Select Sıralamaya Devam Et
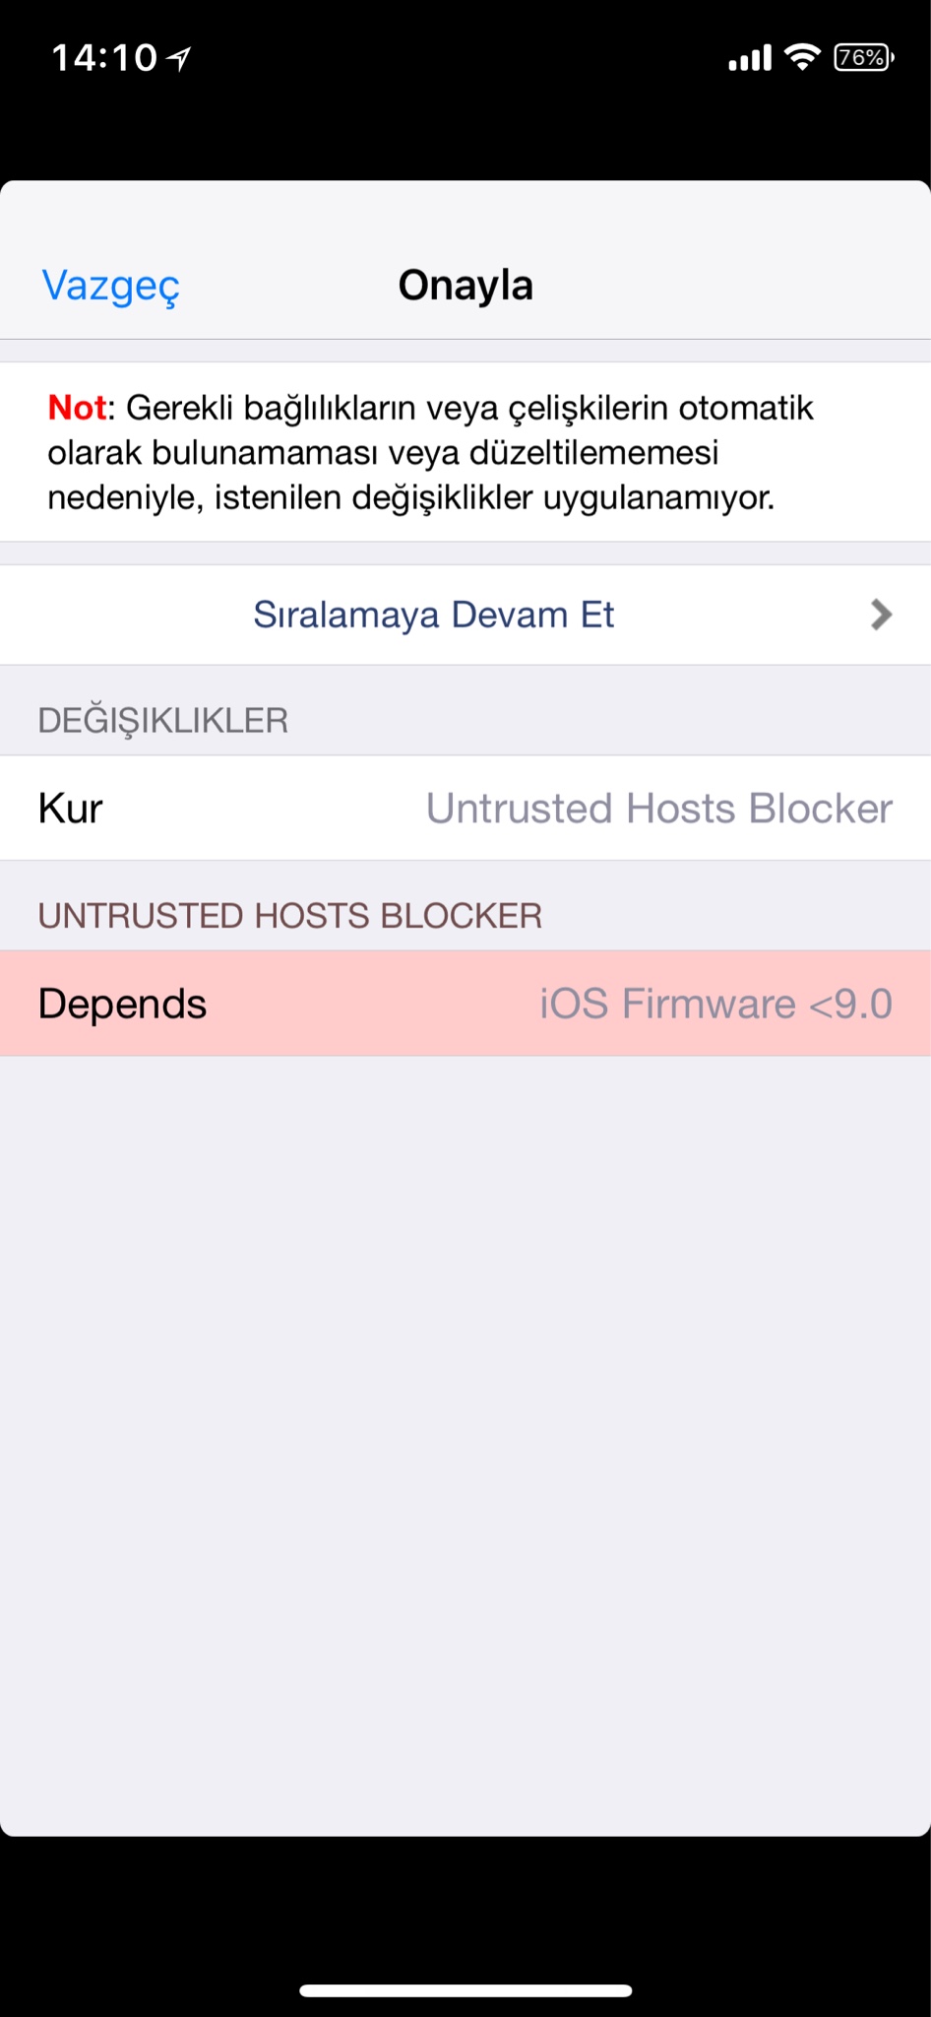 tap(434, 615)
